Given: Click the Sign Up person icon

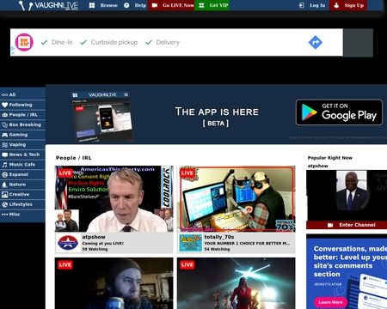Looking at the screenshot, I should (x=336, y=5).
